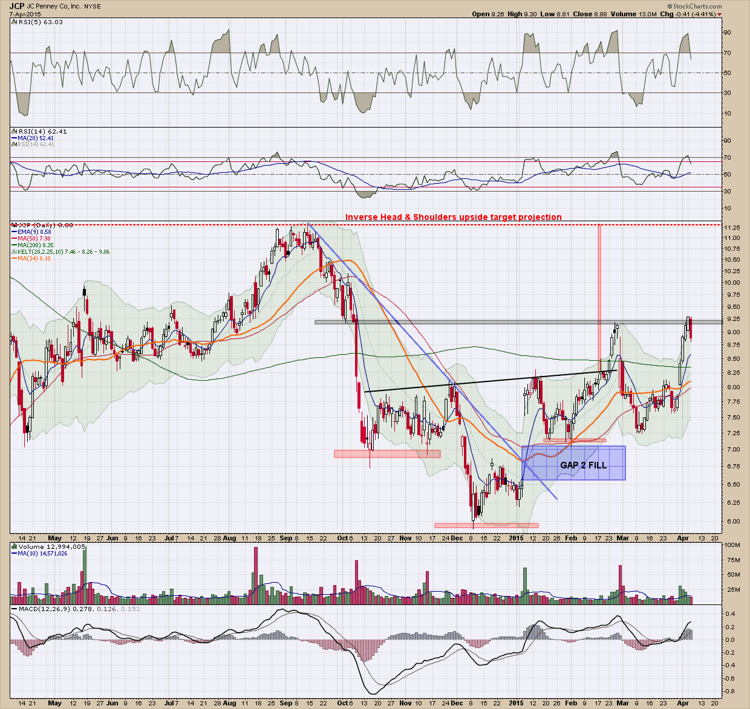
Task: Click the red down arrow beside Chg
Action: click(719, 14)
